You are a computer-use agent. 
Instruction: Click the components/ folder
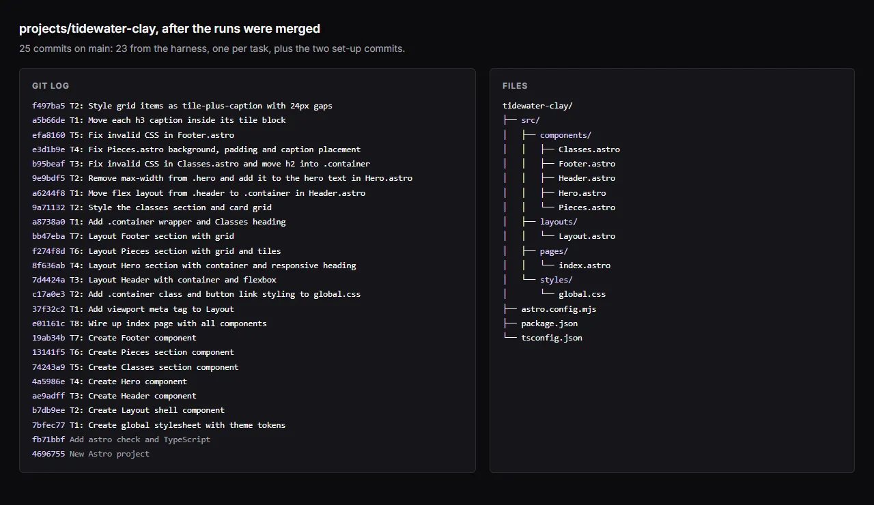point(565,135)
